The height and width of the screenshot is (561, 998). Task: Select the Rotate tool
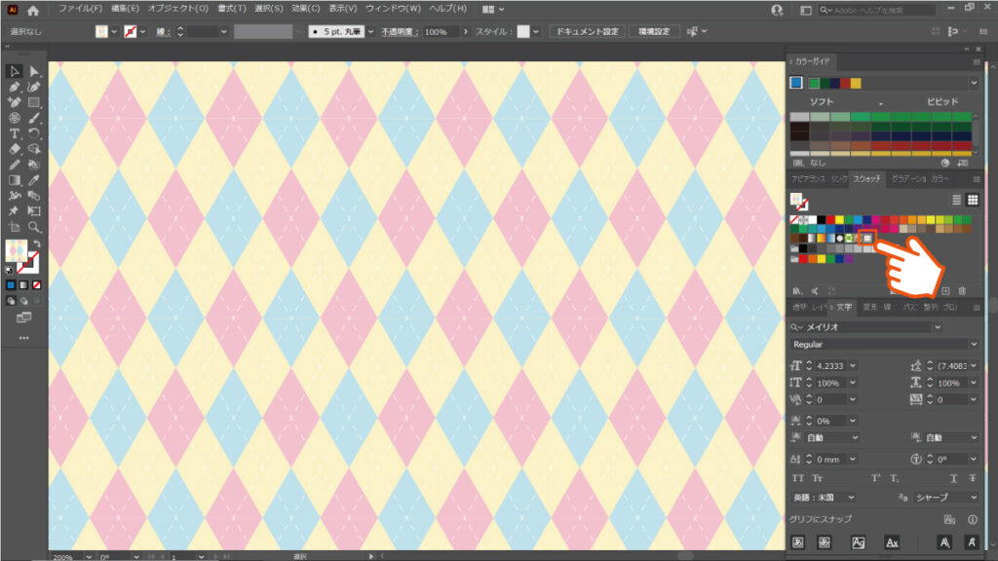34,133
